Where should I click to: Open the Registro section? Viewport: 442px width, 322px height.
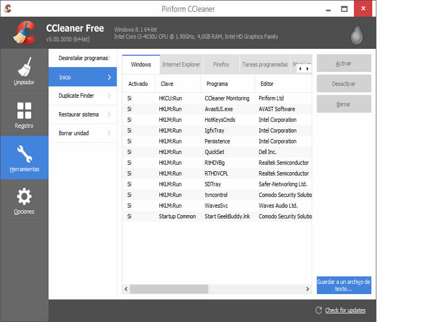[x=24, y=115]
